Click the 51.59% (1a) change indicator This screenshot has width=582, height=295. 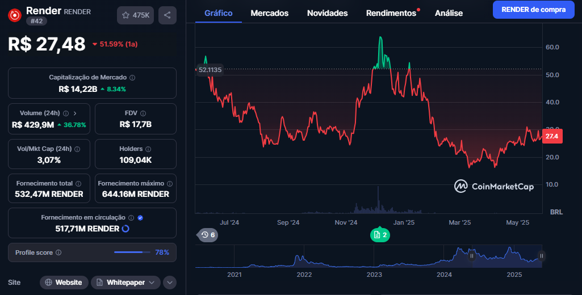point(115,44)
